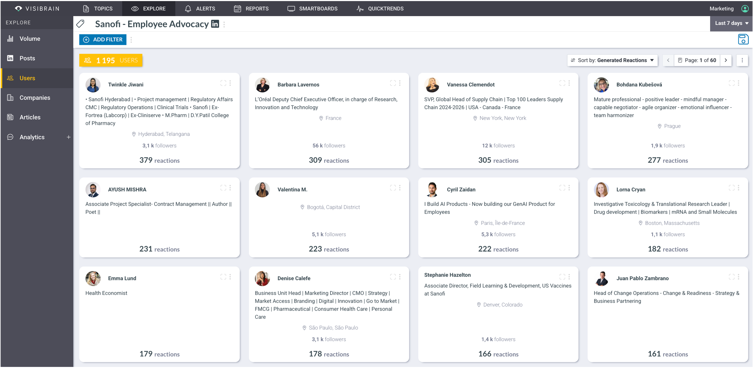
Task: Click the '379 reactions' count
Action: pos(159,160)
